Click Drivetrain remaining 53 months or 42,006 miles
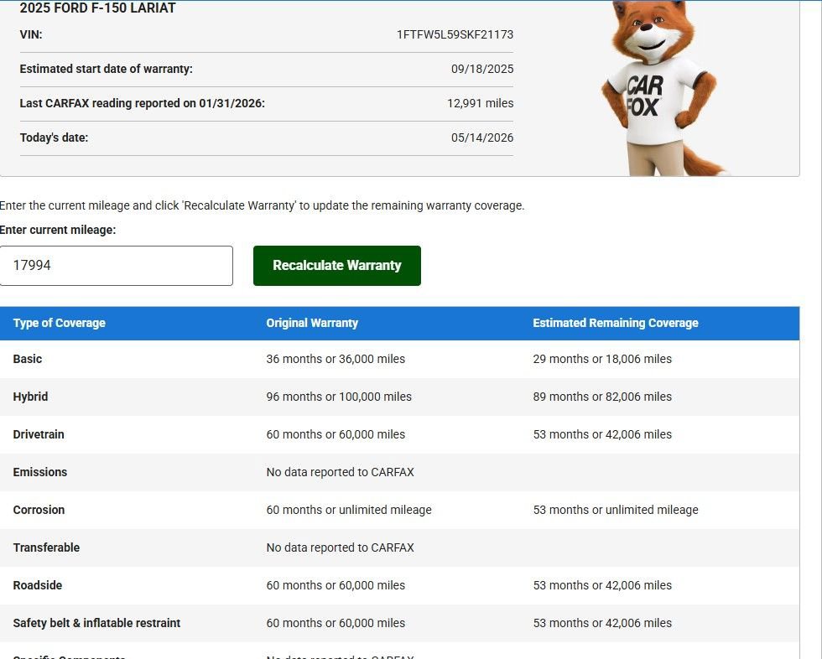822x659 pixels. [x=602, y=435]
